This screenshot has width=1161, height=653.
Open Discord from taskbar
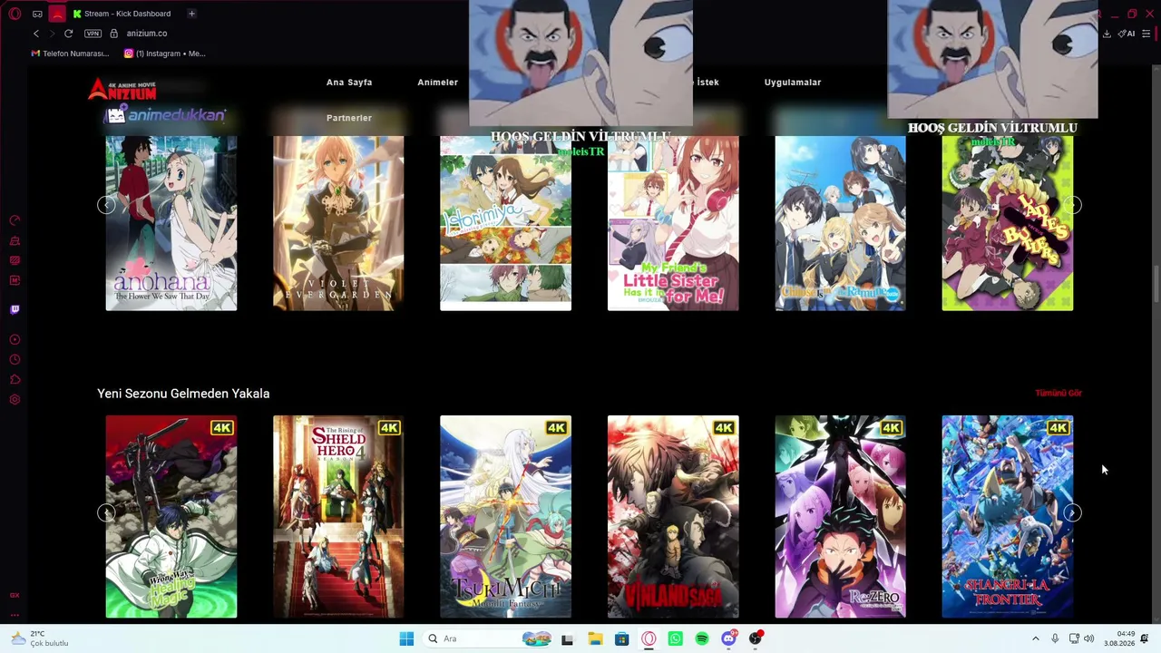point(728,638)
